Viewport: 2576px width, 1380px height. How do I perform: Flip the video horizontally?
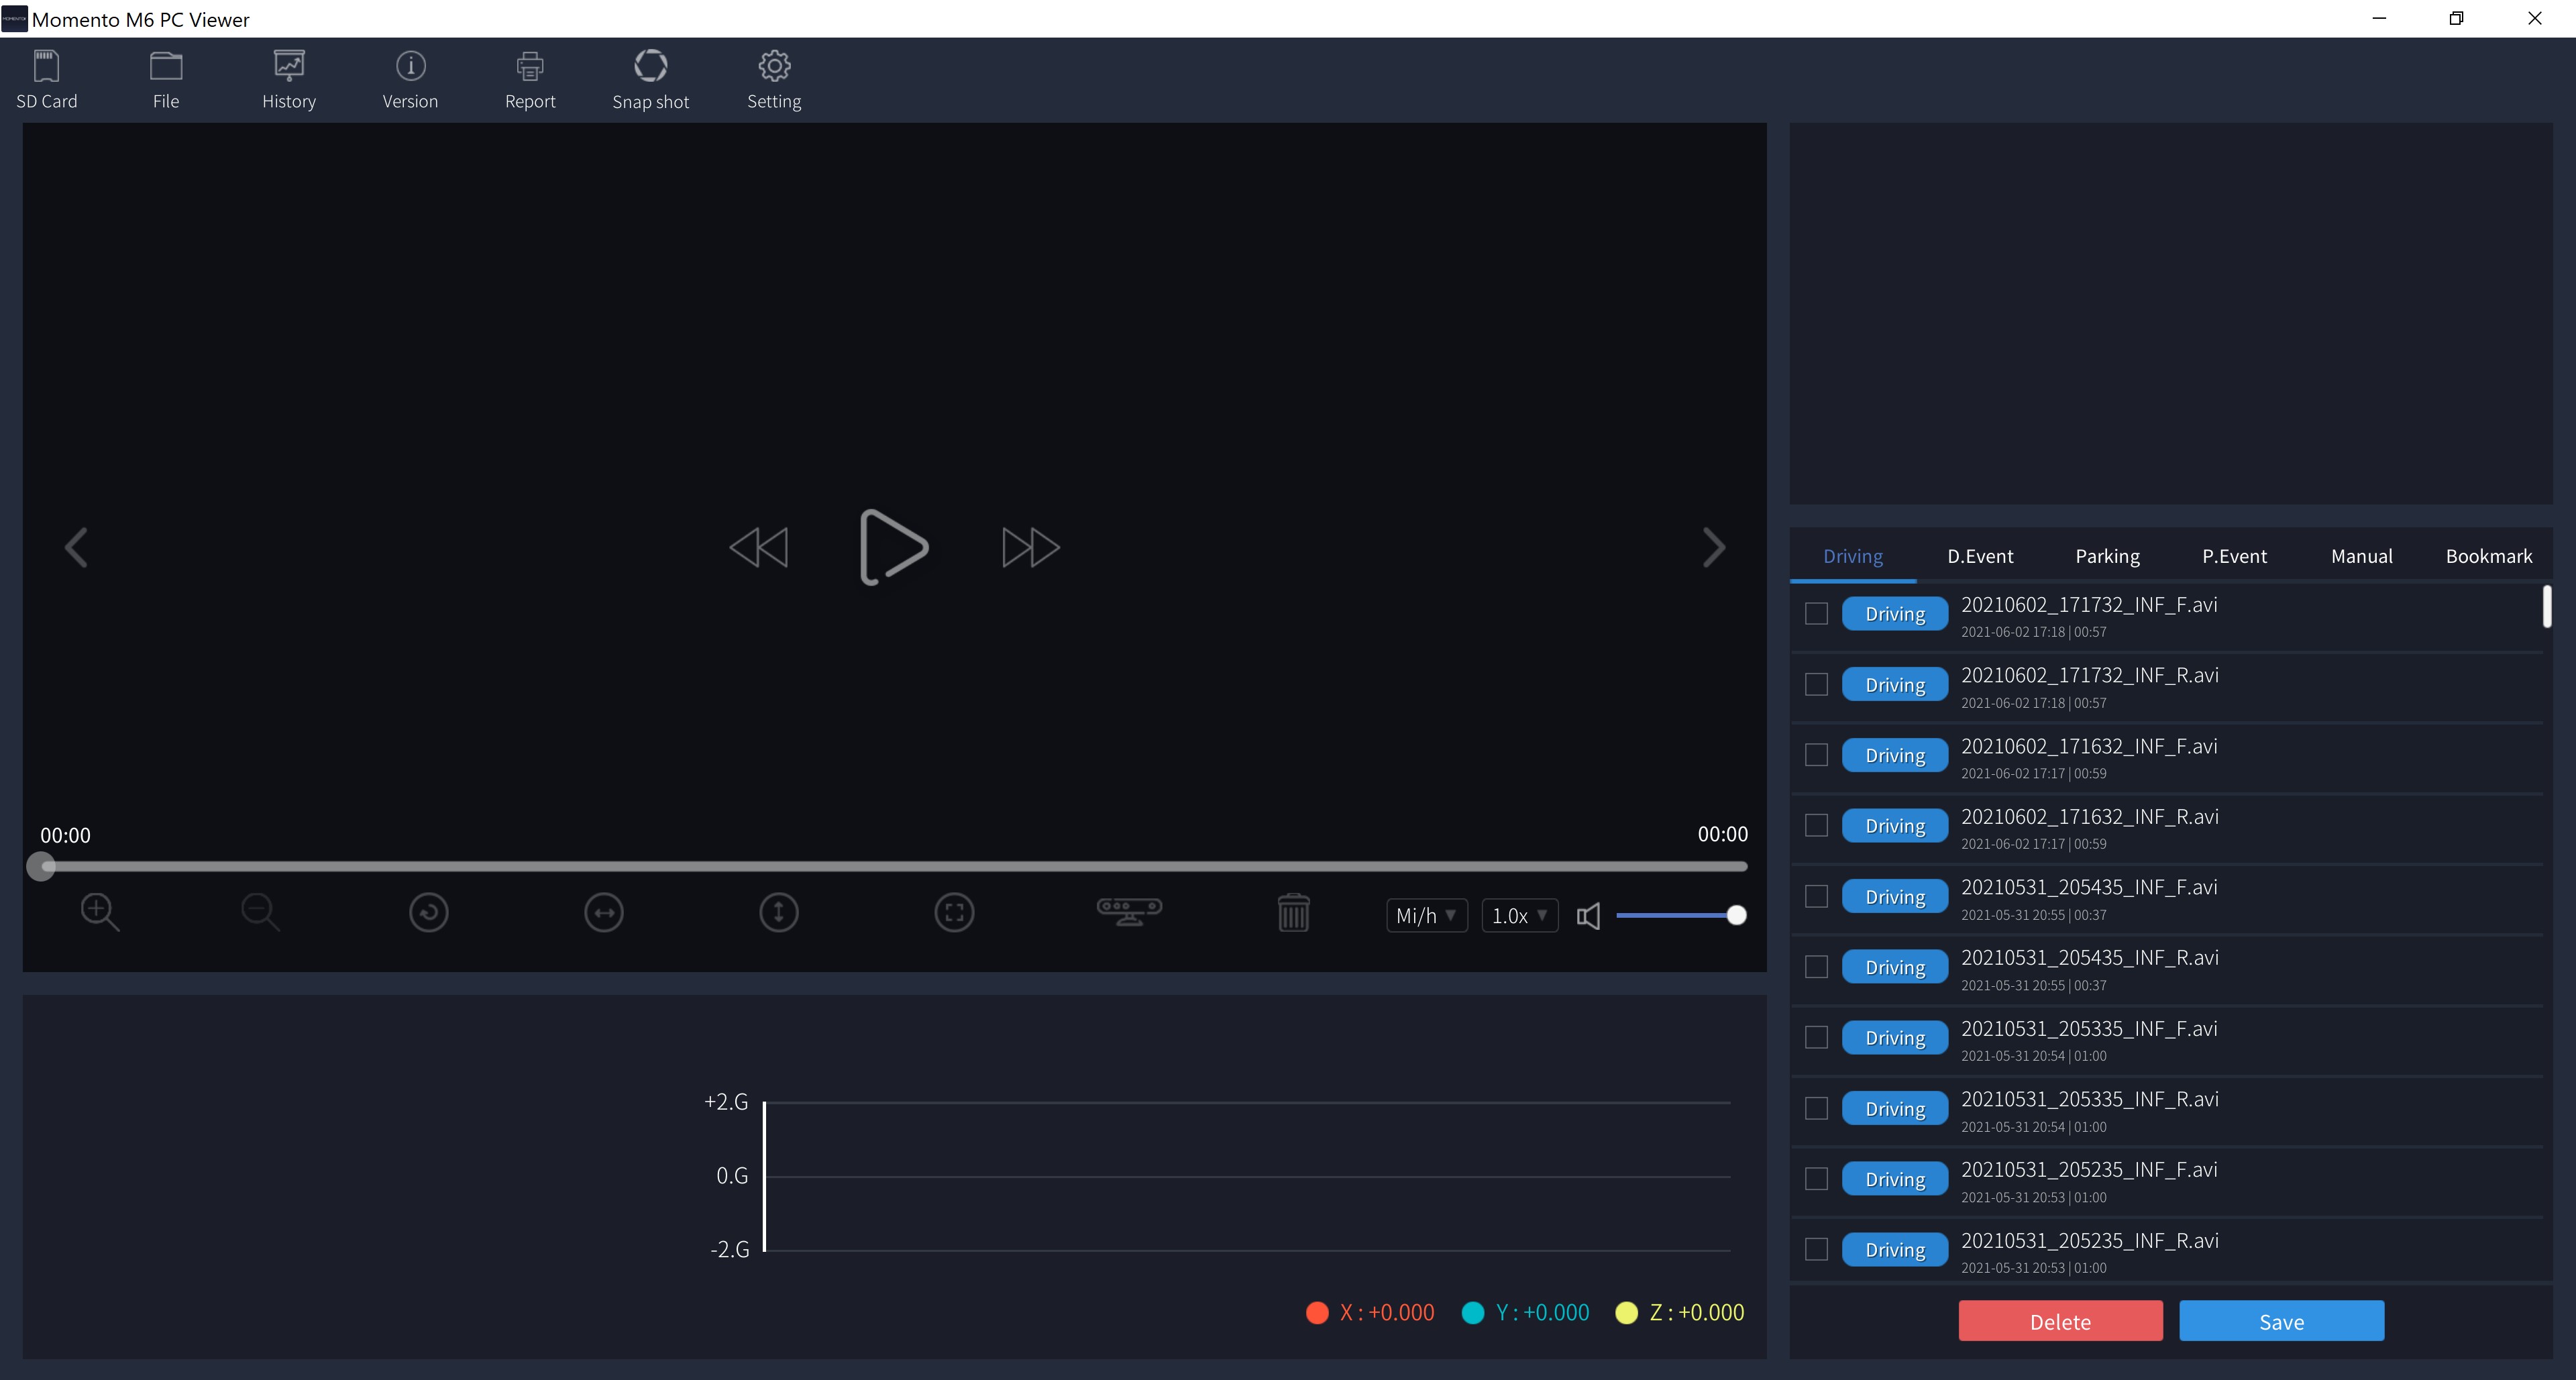pyautogui.click(x=604, y=912)
